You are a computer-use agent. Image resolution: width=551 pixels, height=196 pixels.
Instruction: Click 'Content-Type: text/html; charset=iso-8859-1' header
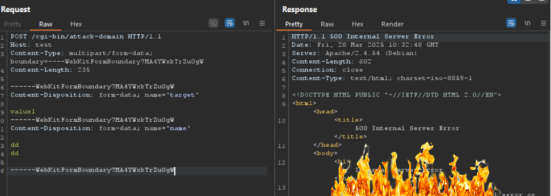[382, 78]
